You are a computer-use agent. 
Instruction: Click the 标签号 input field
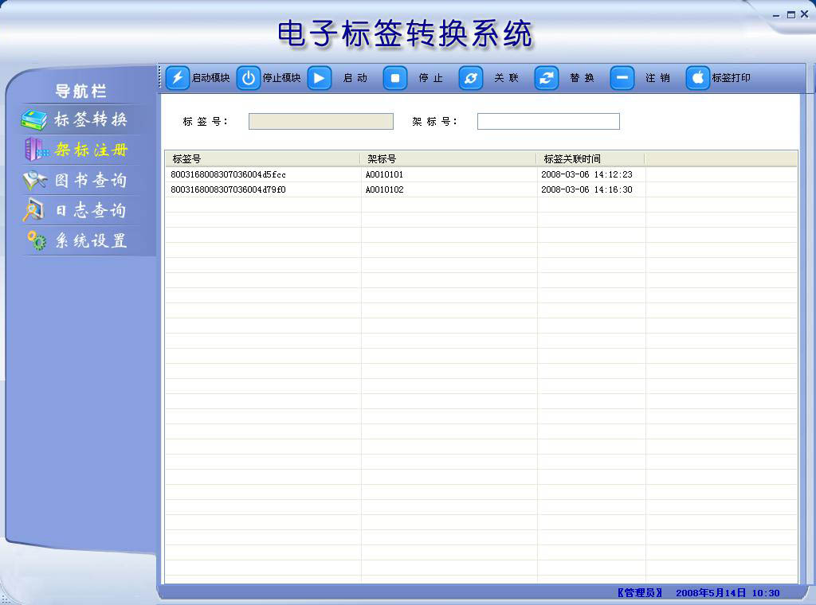click(x=321, y=122)
